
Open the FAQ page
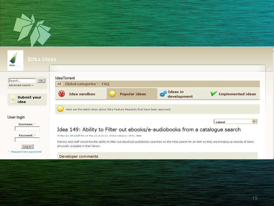click(x=106, y=84)
